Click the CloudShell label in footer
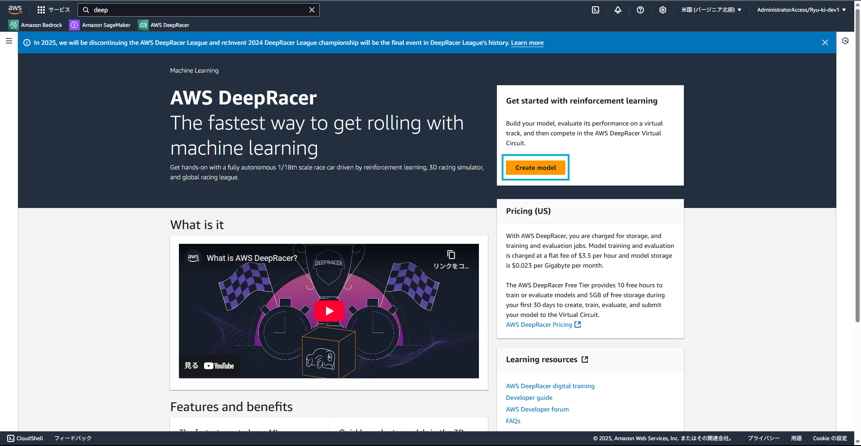Viewport: 861px width, 446px height. [x=30, y=438]
